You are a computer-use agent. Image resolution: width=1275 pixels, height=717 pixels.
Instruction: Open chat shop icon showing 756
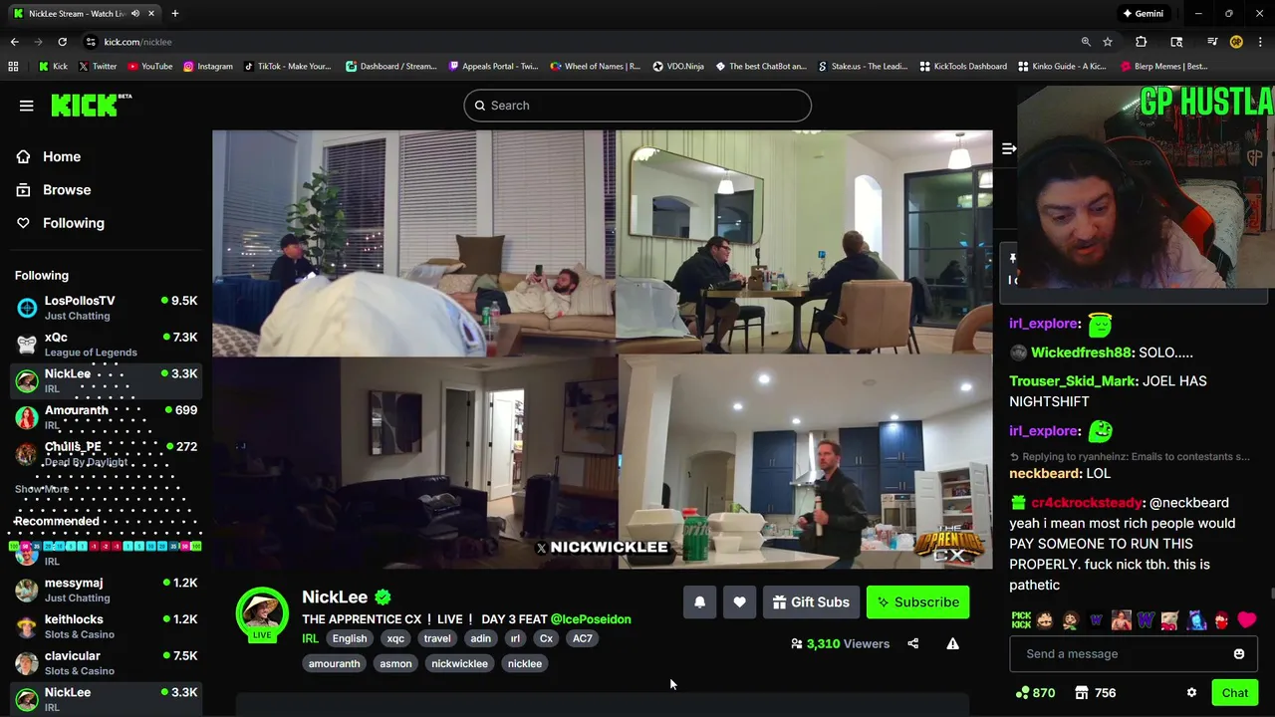(1095, 692)
